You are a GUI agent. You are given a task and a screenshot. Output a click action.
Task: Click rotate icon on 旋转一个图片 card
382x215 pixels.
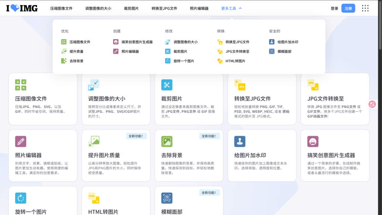(x=21, y=198)
